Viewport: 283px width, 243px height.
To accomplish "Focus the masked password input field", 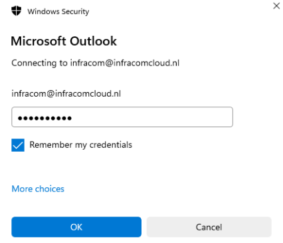I will 122,117.
